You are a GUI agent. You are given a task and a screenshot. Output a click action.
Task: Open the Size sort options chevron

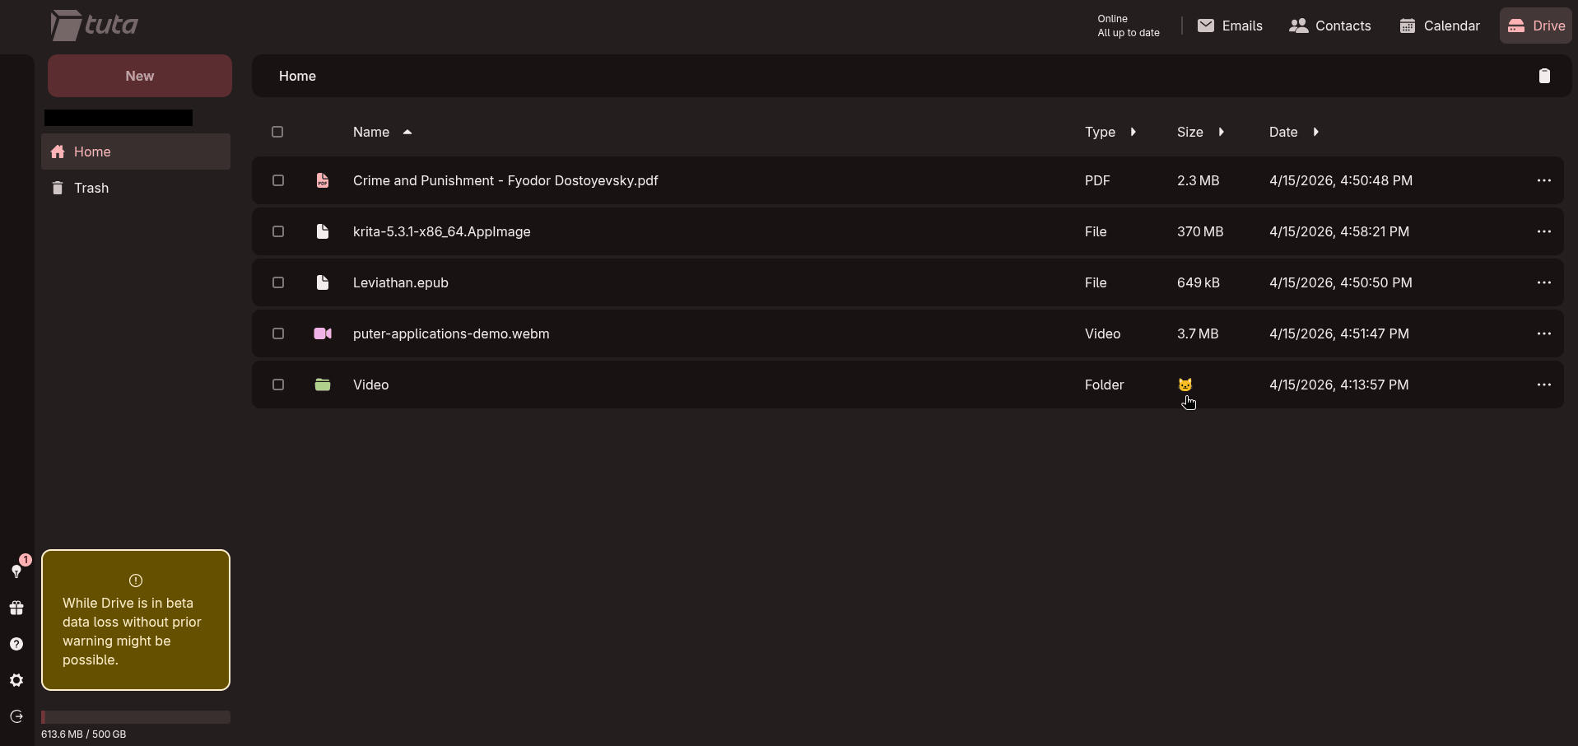1222,132
